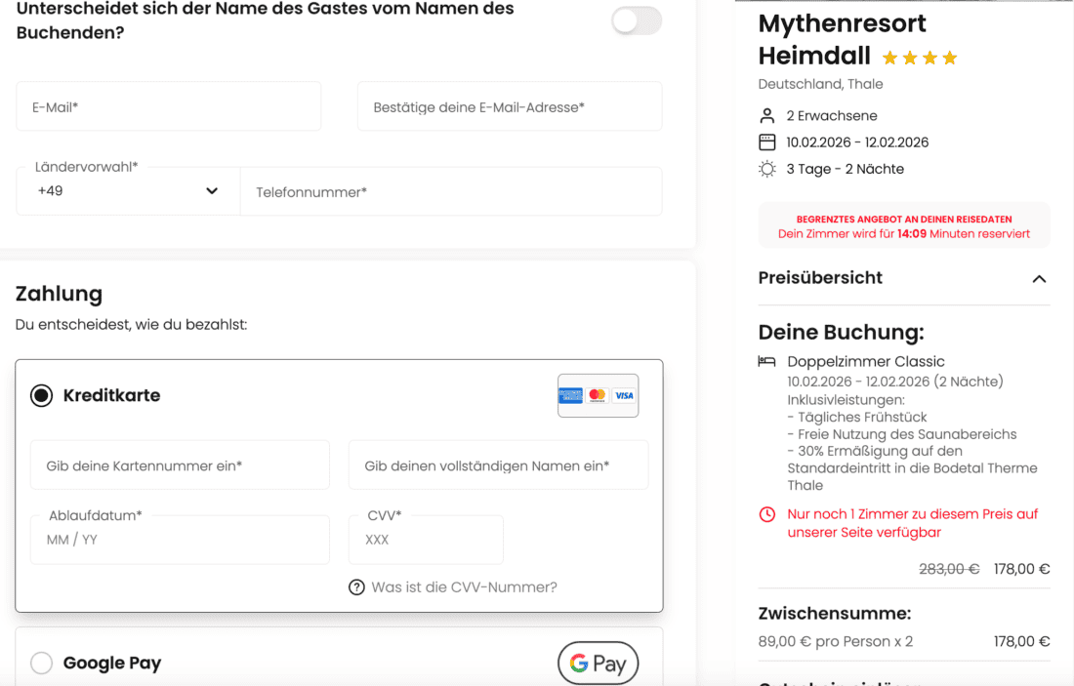Choose Google Pay as payment method

click(x=41, y=663)
